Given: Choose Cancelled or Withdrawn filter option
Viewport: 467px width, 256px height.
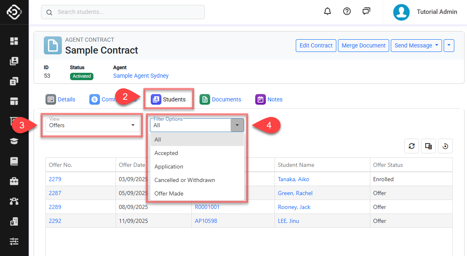Looking at the screenshot, I should [x=184, y=180].
